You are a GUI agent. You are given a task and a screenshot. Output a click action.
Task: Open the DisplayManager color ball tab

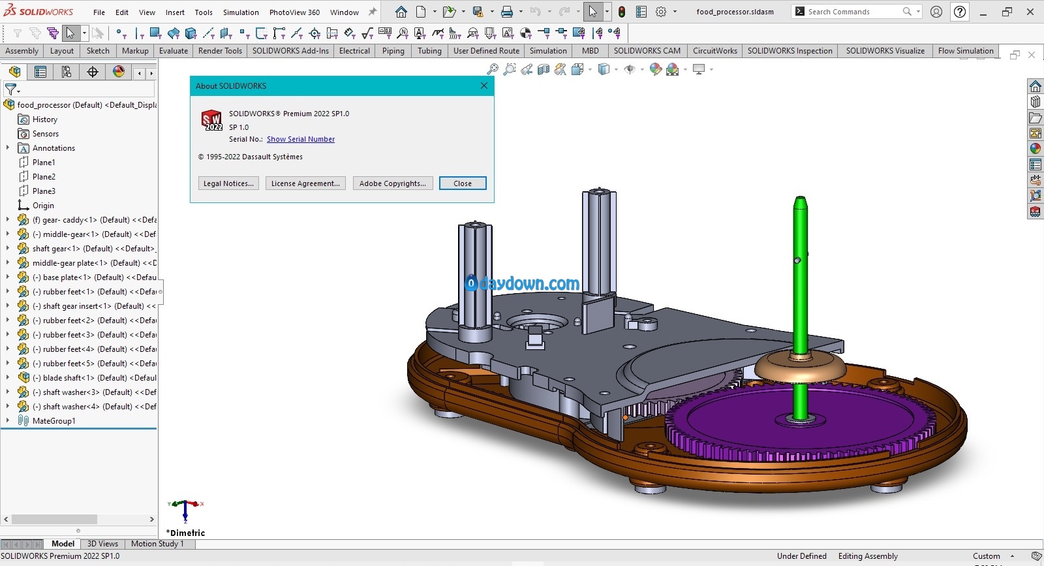119,72
